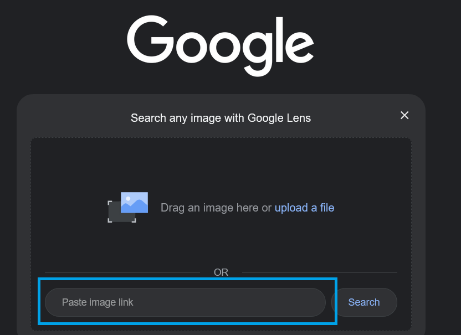Click the blue mountain picture in the drop icon
The height and width of the screenshot is (335, 461).
[x=135, y=203]
